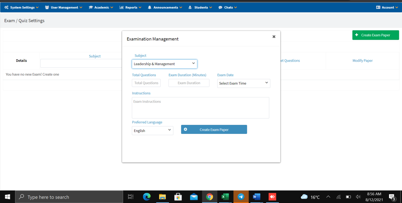Click the Exam Instructions text area
Image resolution: width=402 pixels, height=203 pixels.
[x=200, y=108]
